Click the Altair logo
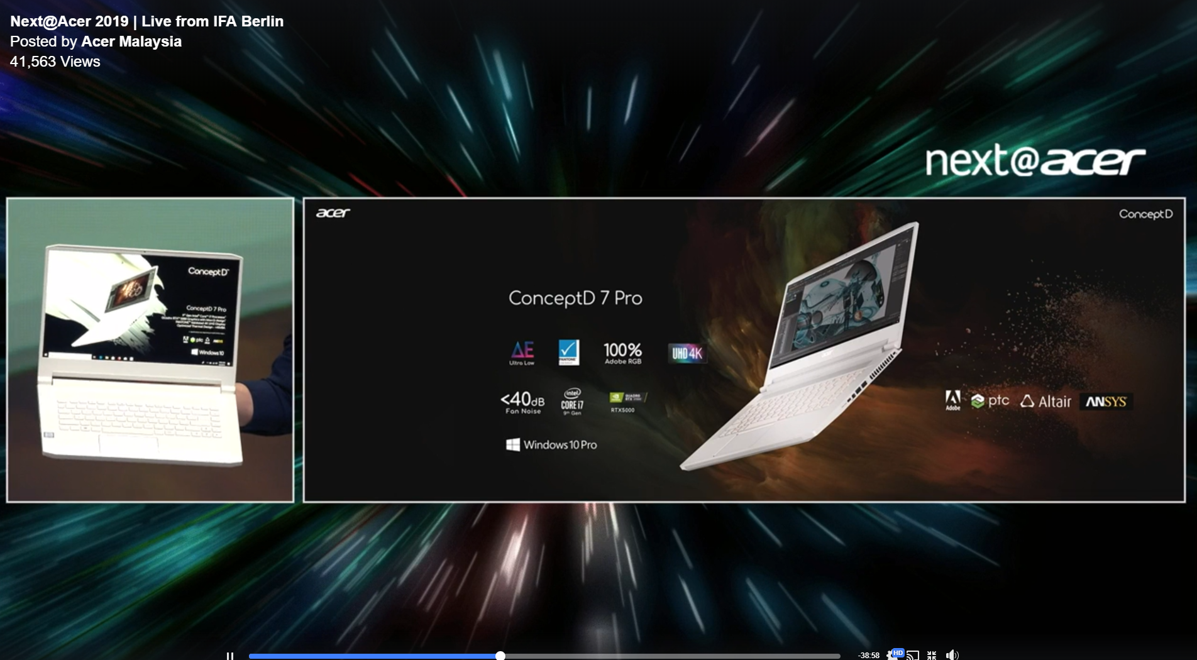Screen dimensions: 1197x660 (1046, 402)
